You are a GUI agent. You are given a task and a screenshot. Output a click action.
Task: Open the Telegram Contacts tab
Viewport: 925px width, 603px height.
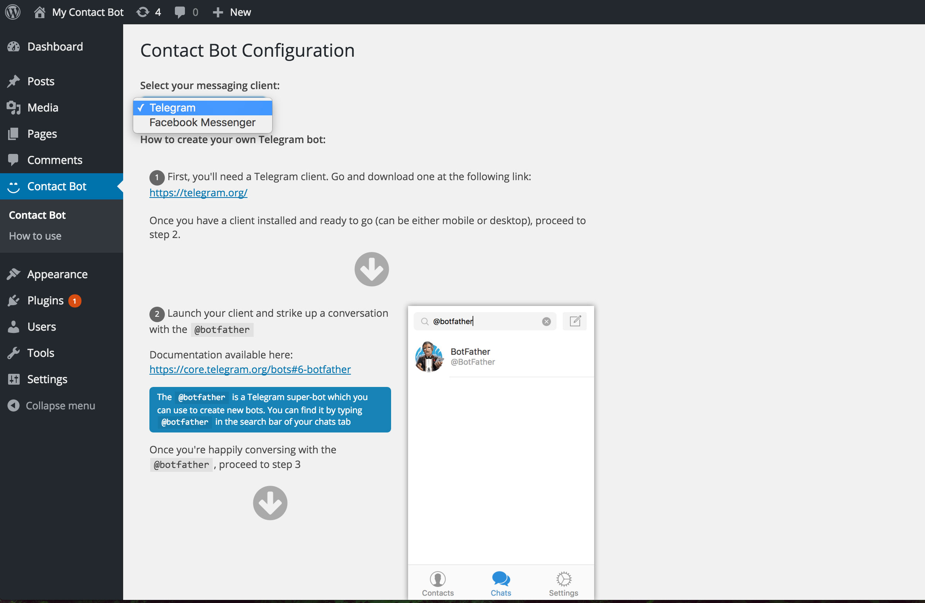(438, 584)
